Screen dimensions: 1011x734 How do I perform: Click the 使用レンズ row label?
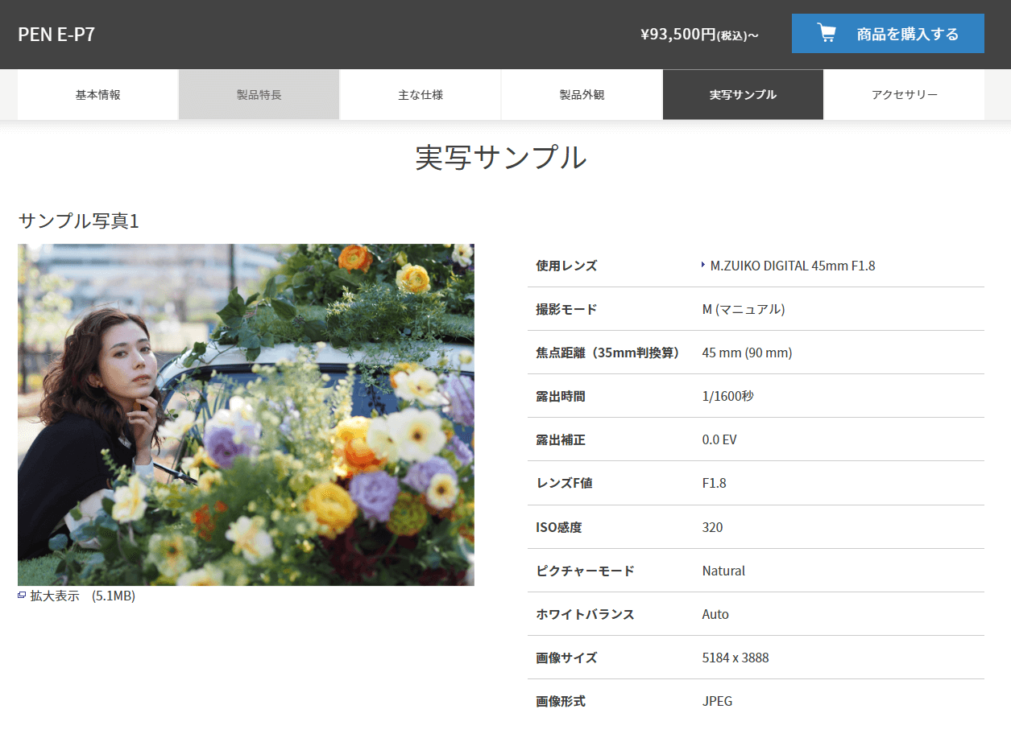click(x=566, y=266)
